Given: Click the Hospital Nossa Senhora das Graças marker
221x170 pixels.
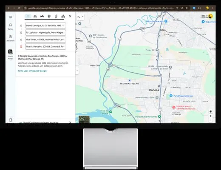Looking at the screenshot, I should pyautogui.click(x=174, y=107).
